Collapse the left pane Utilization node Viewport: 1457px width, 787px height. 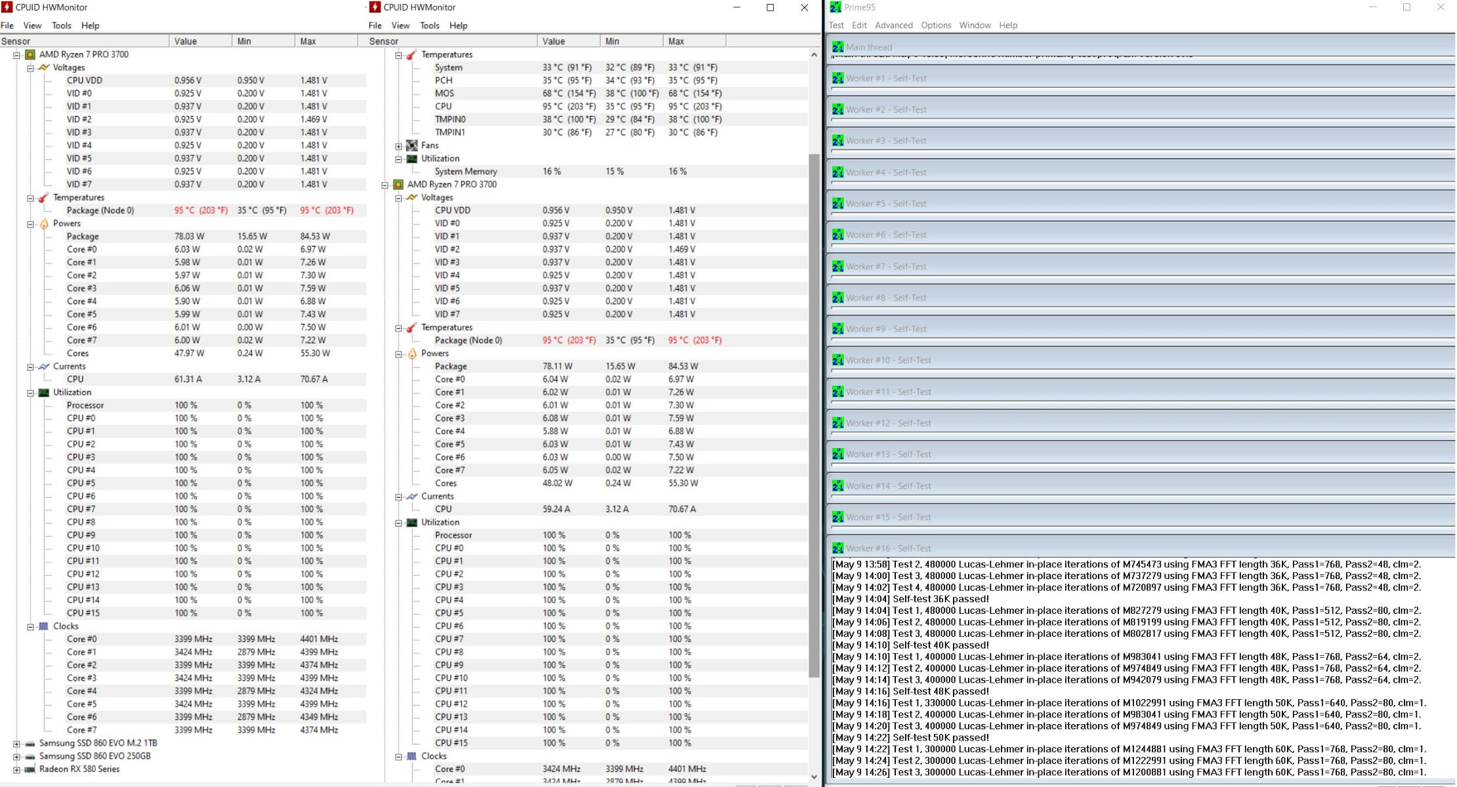[30, 393]
